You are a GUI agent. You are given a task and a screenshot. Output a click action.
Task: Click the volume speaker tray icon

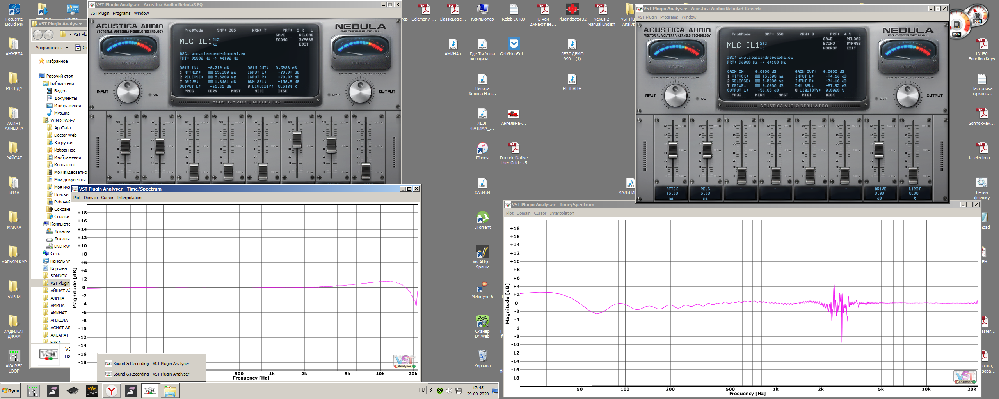(x=449, y=391)
